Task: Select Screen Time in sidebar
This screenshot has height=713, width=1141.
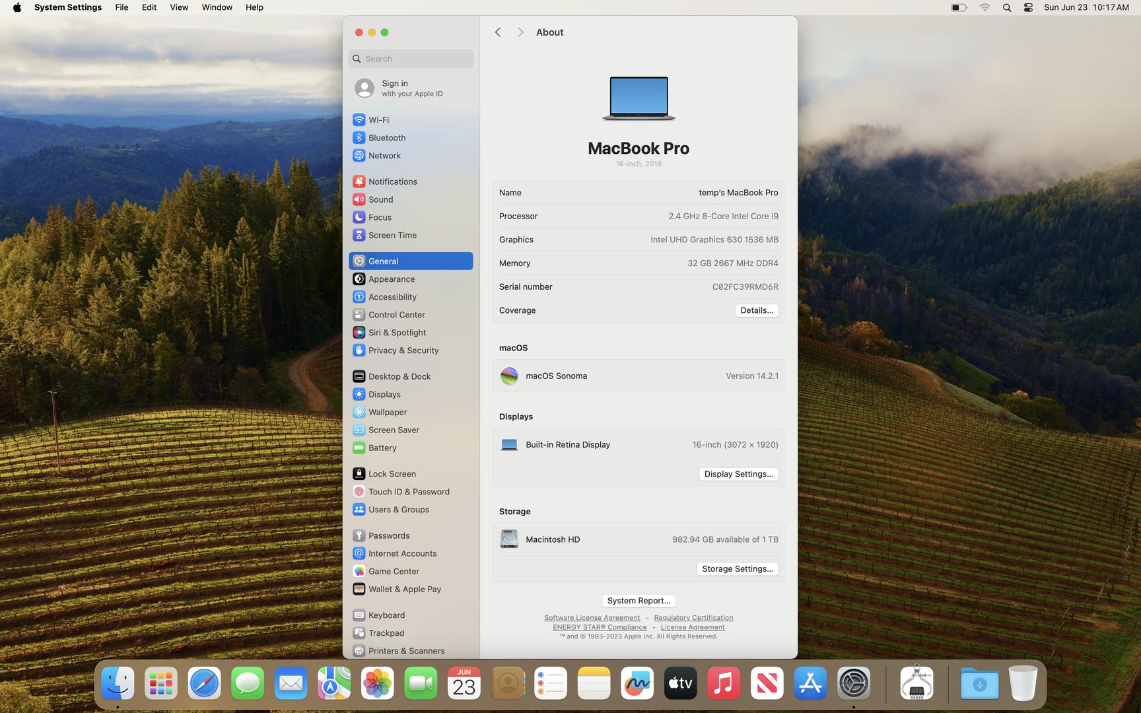Action: tap(411, 235)
